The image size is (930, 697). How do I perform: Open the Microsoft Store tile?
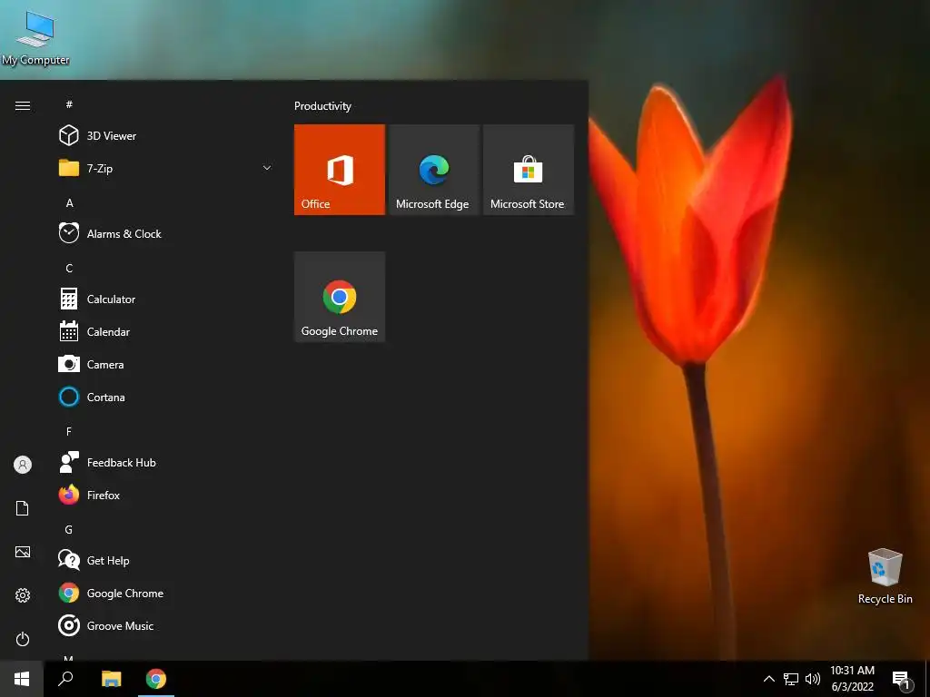(x=529, y=170)
